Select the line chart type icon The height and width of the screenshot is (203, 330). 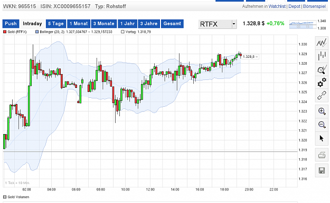(x=322, y=43)
